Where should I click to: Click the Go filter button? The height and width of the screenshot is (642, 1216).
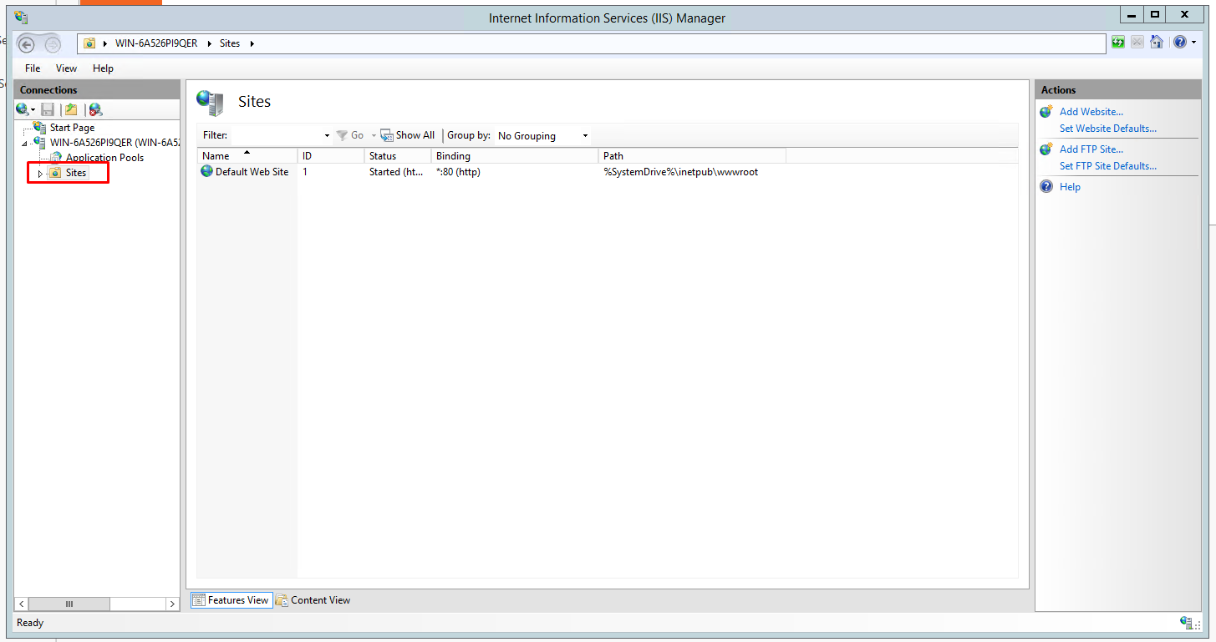coord(350,135)
